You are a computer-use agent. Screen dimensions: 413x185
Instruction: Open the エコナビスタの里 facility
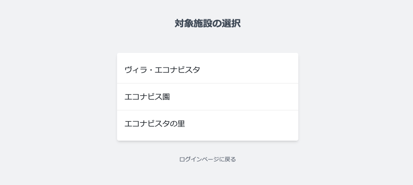coord(208,124)
